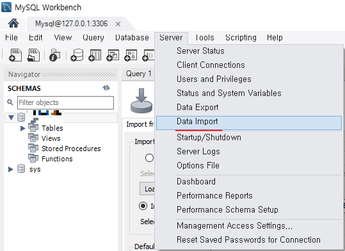Select Data Import menu entry
Screen dimensions: 345x251
pyautogui.click(x=249, y=123)
